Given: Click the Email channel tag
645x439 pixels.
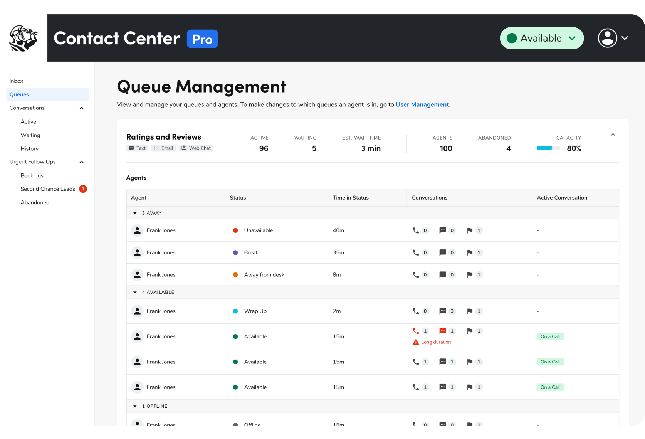Looking at the screenshot, I should [x=163, y=148].
